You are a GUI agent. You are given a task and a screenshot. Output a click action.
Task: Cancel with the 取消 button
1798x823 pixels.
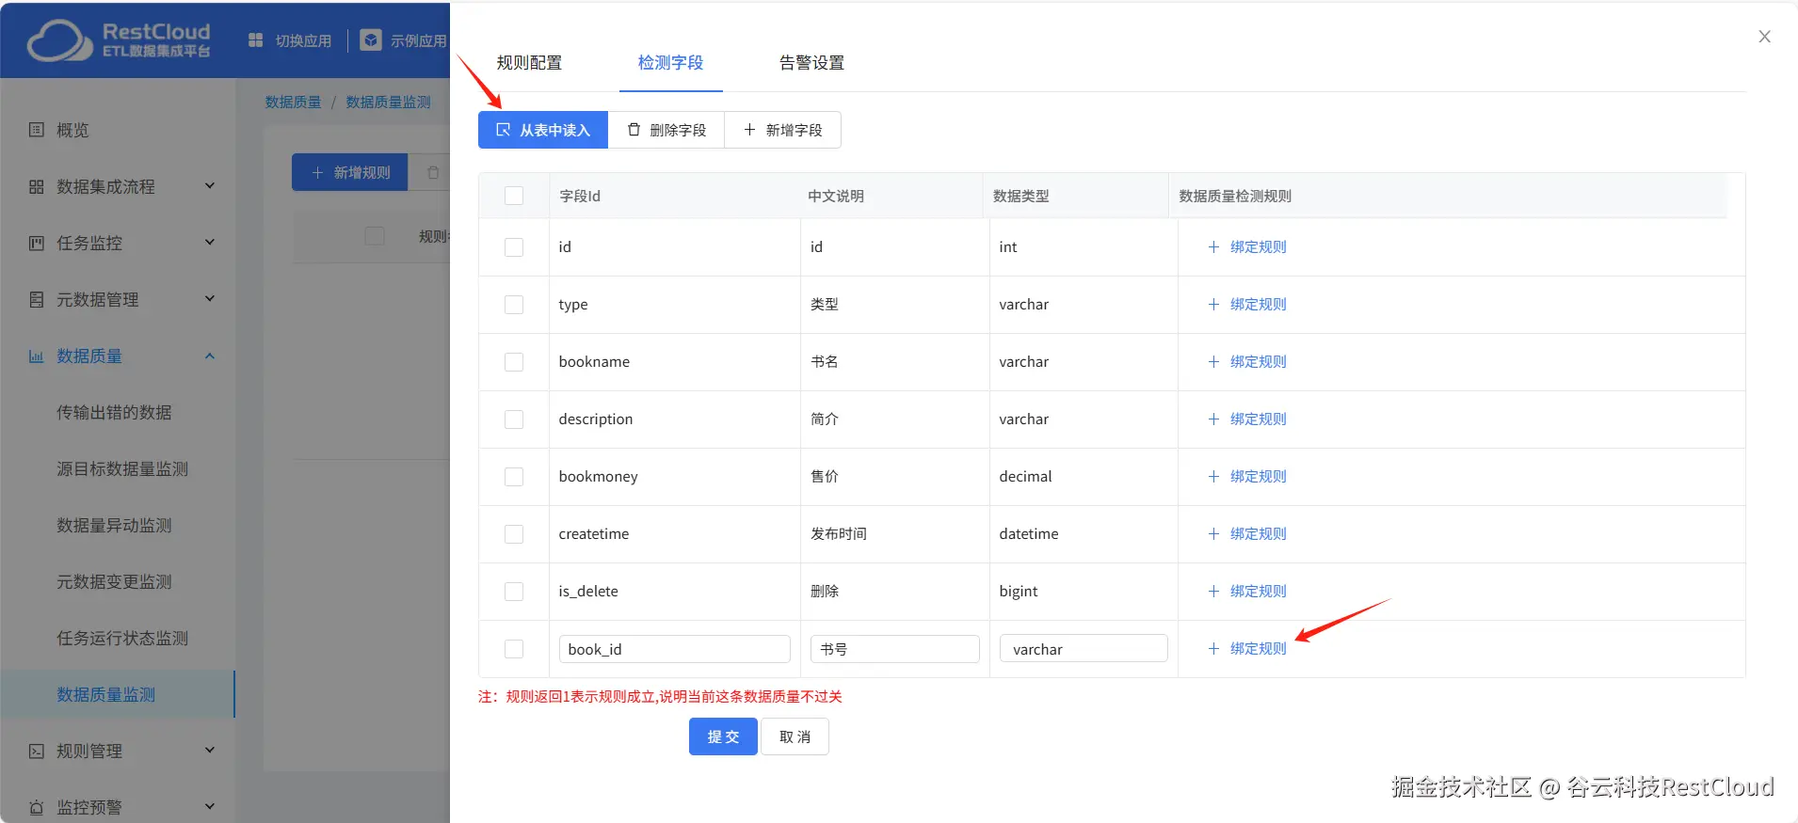(795, 736)
